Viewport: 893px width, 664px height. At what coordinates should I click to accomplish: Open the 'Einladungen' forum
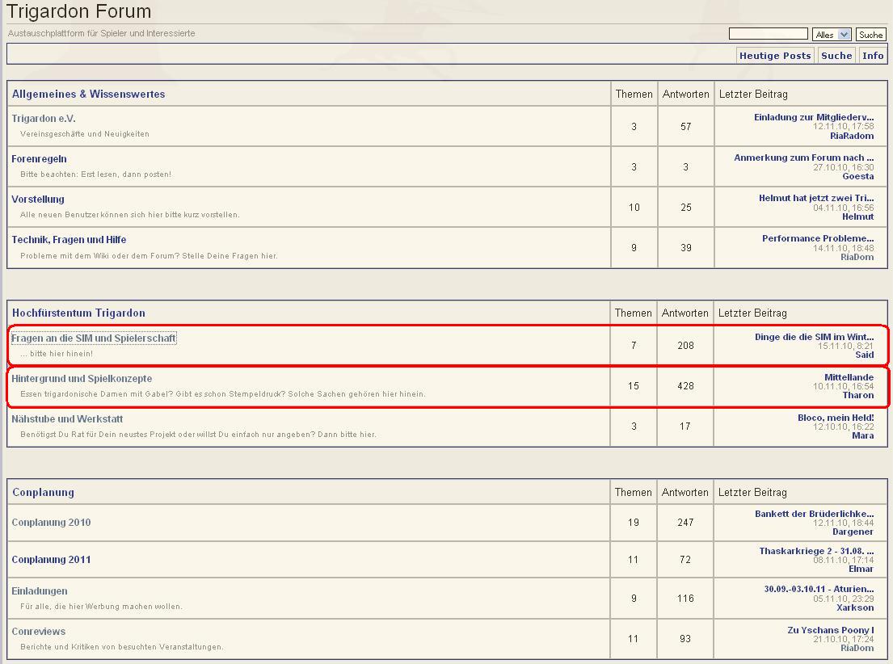pyautogui.click(x=40, y=591)
